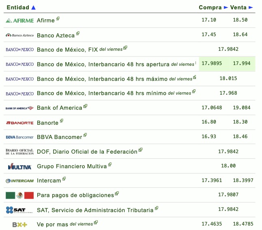Image resolution: width=262 pixels, height=230 pixels.
Task: Sort by the Venta column header
Action: click(x=238, y=7)
